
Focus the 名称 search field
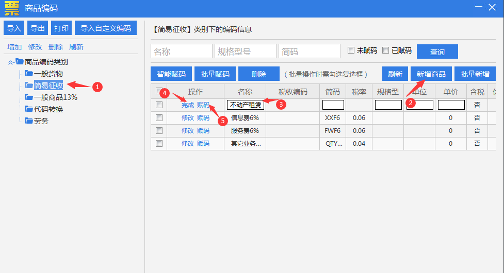181,51
